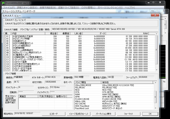
Task: Click the 現在時刻 field
Action: [27, 113]
